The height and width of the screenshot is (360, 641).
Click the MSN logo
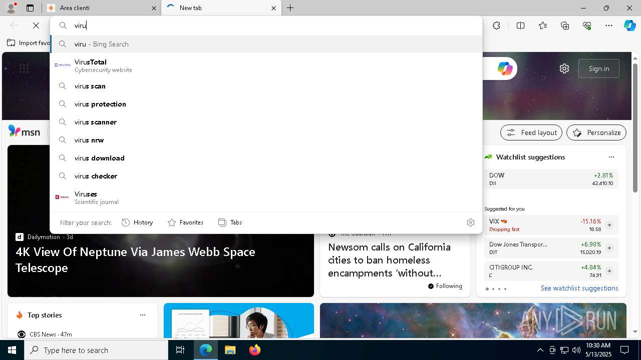point(24,132)
